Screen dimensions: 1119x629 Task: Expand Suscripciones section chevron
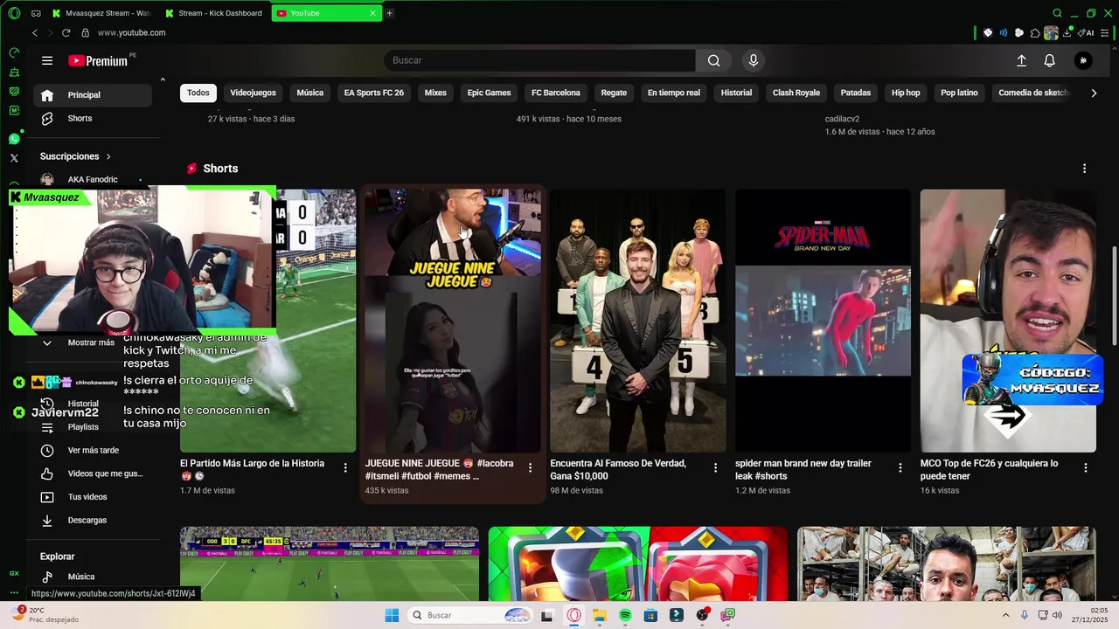point(108,156)
